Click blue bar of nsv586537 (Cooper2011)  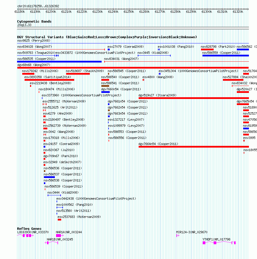click(x=49, y=177)
